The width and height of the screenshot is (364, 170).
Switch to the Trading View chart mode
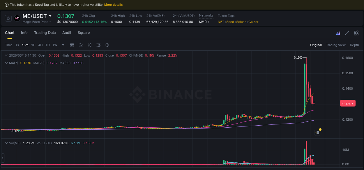point(336,45)
